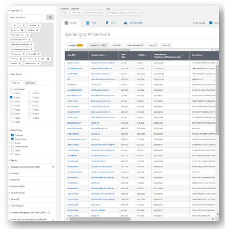Sort table by Recipient Name column

(x=106, y=55)
